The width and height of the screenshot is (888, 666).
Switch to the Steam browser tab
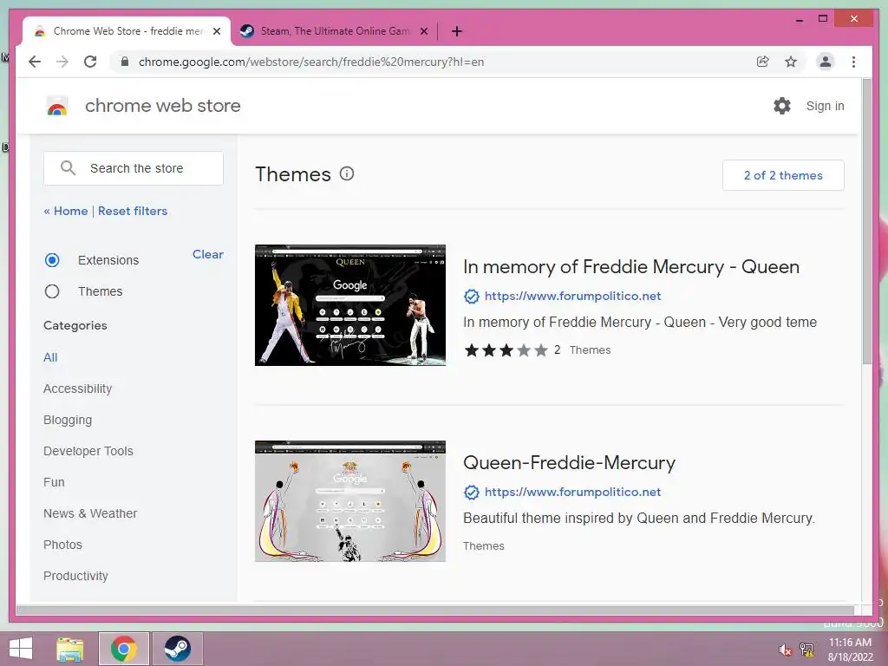[334, 31]
